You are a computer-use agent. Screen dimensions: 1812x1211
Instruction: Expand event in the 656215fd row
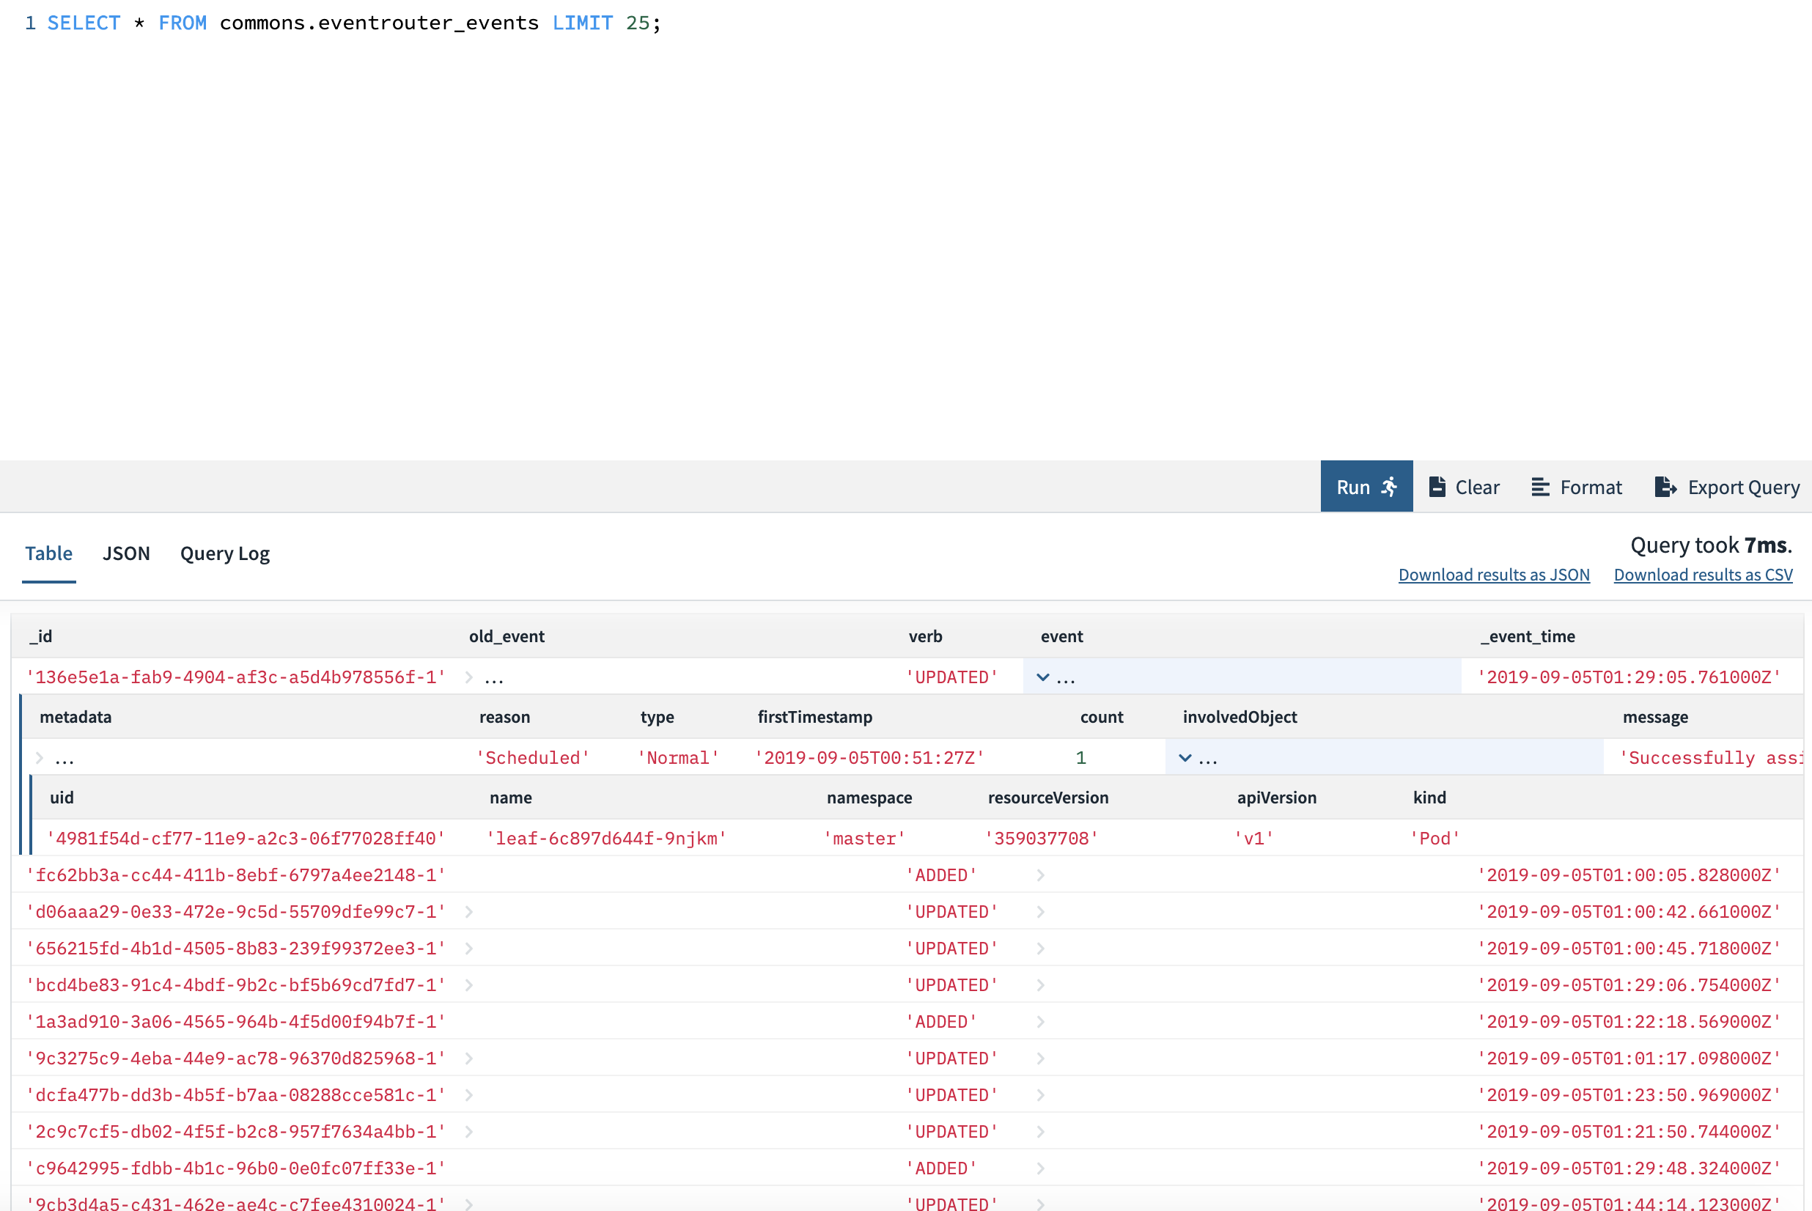coord(1041,949)
